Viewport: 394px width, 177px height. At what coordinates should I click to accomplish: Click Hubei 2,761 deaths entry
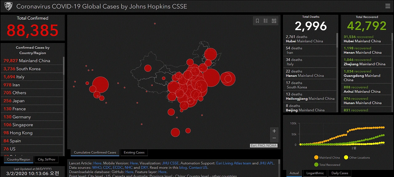click(x=310, y=39)
